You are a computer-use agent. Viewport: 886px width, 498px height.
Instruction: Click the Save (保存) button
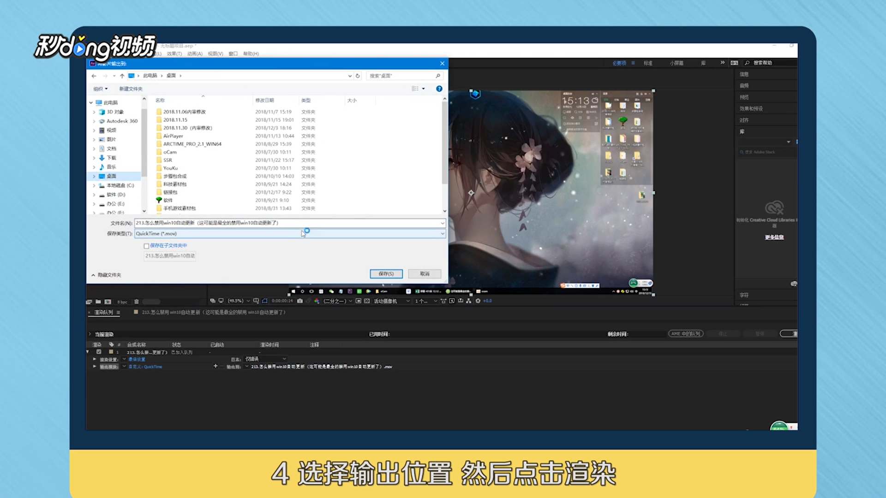pos(386,274)
